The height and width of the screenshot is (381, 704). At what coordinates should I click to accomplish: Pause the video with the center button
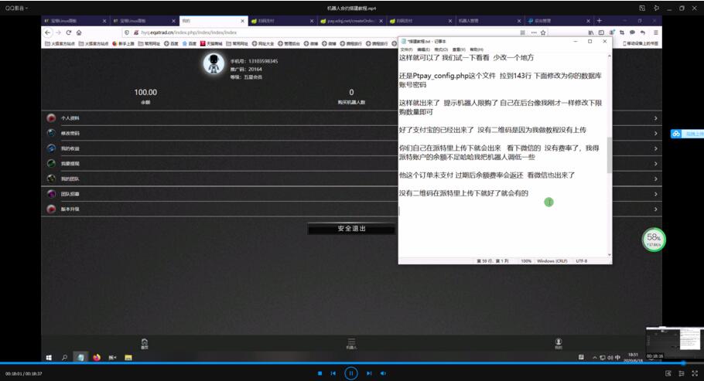point(350,372)
